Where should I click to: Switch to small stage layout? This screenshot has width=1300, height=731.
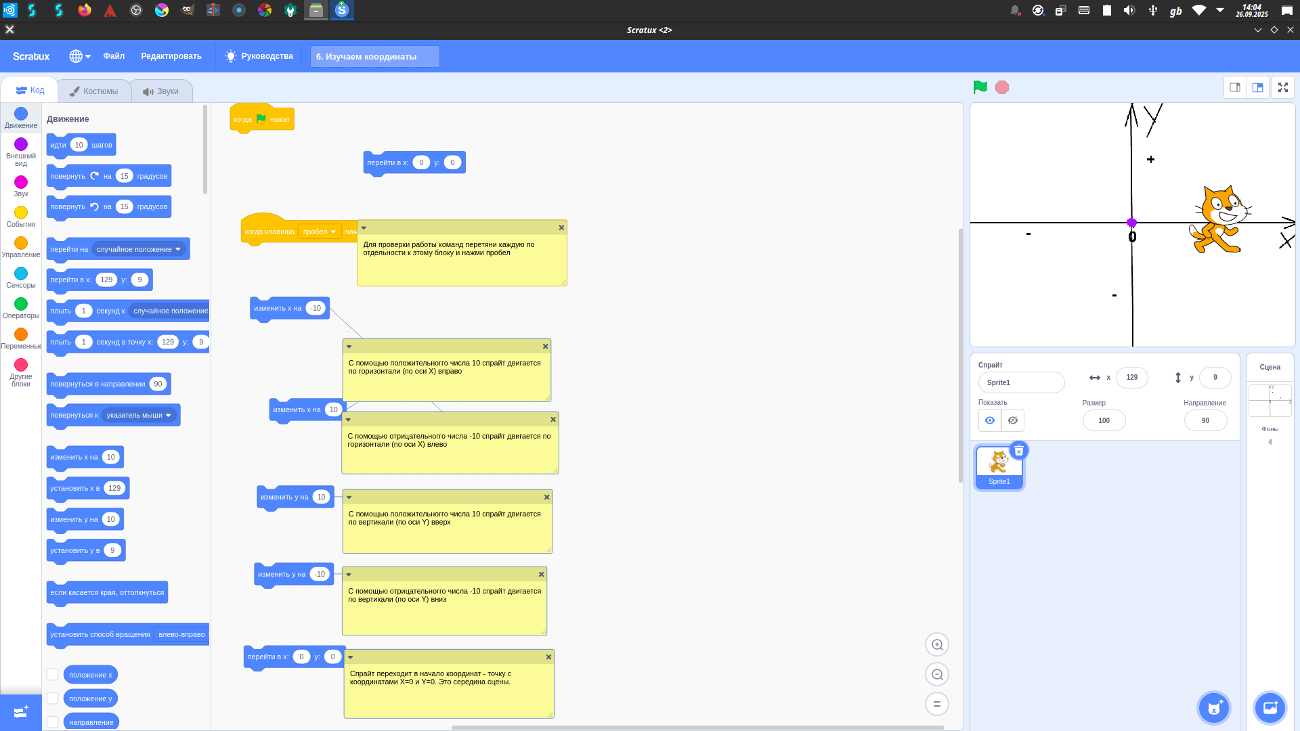pyautogui.click(x=1235, y=87)
